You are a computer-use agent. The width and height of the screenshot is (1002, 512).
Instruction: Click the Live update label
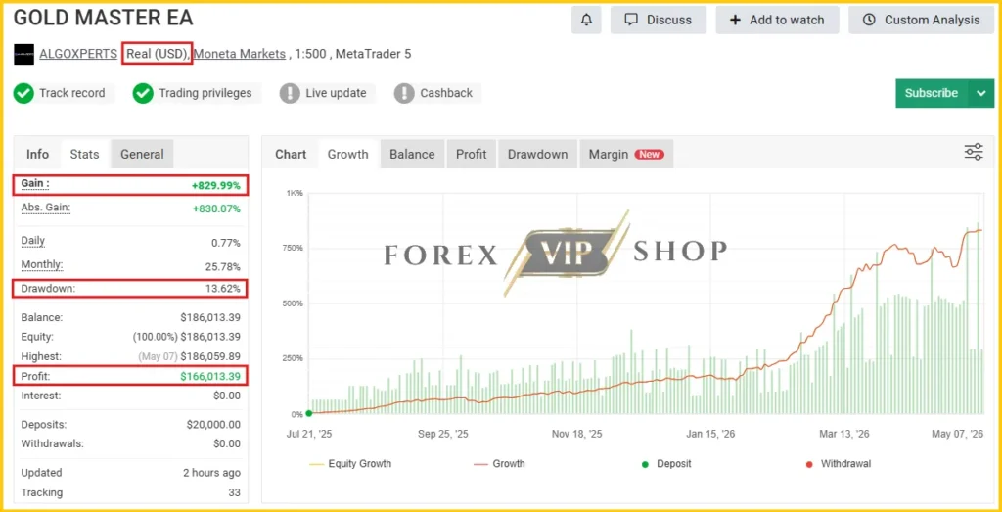(336, 93)
